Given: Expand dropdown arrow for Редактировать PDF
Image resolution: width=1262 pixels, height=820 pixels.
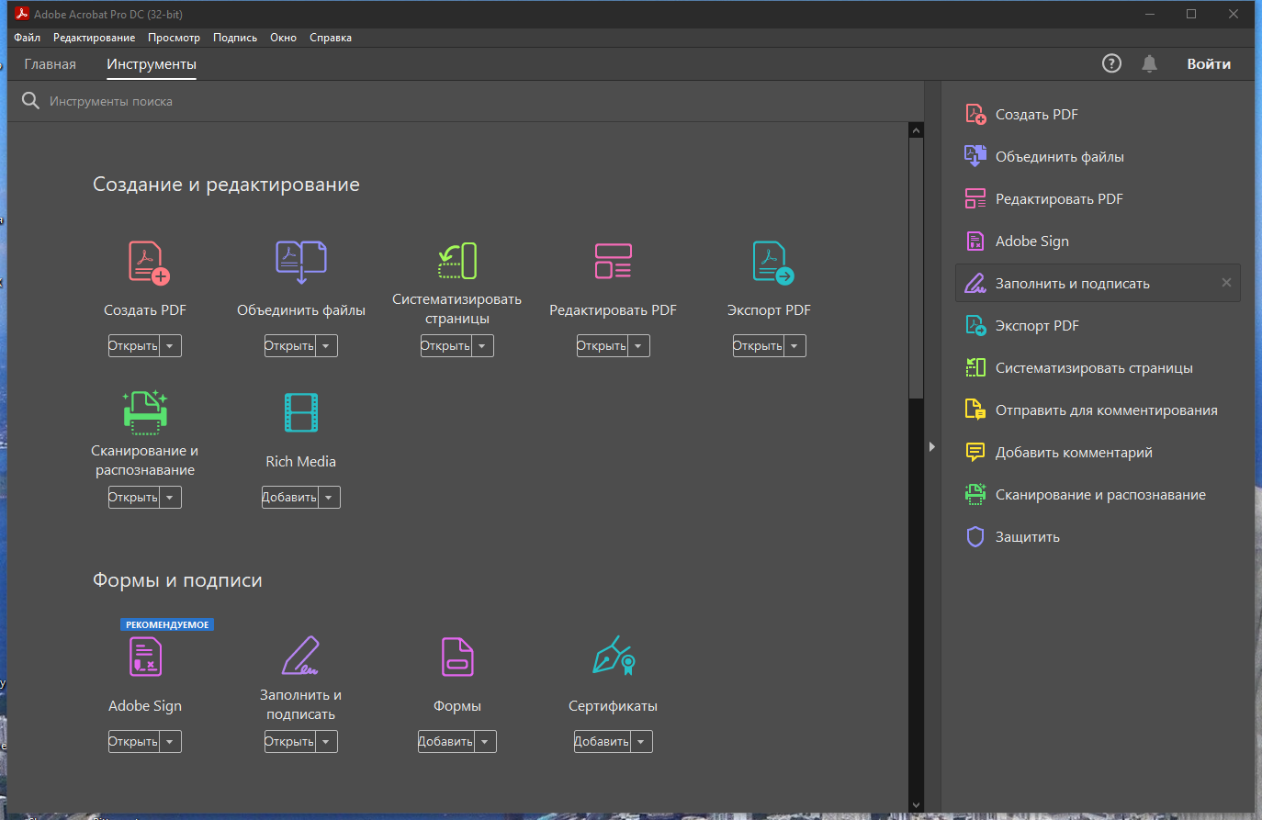Looking at the screenshot, I should [639, 346].
